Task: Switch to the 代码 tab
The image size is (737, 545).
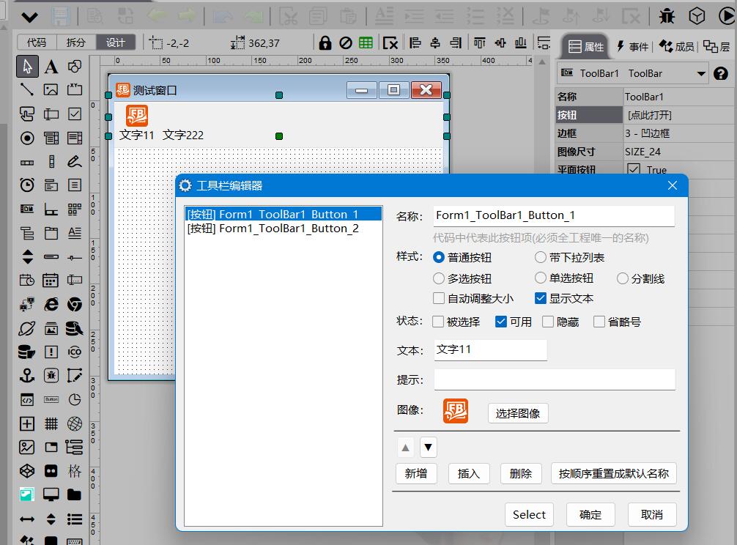Action: tap(36, 42)
